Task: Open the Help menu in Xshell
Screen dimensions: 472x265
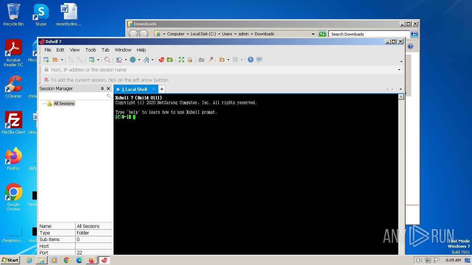Action: pos(141,50)
